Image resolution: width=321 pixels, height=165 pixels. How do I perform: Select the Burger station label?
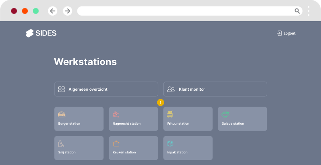(69, 123)
